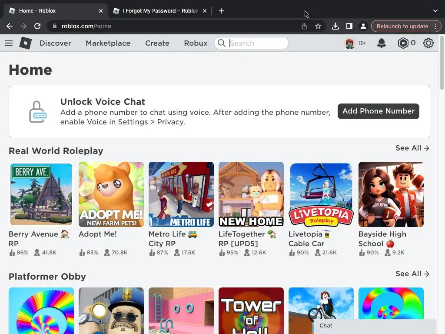
Task: Go to Marketplace
Action: coord(108,43)
